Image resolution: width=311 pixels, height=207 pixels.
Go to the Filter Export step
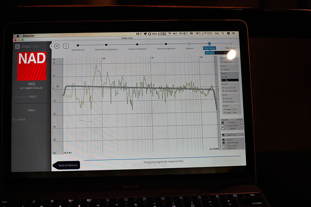[231, 46]
